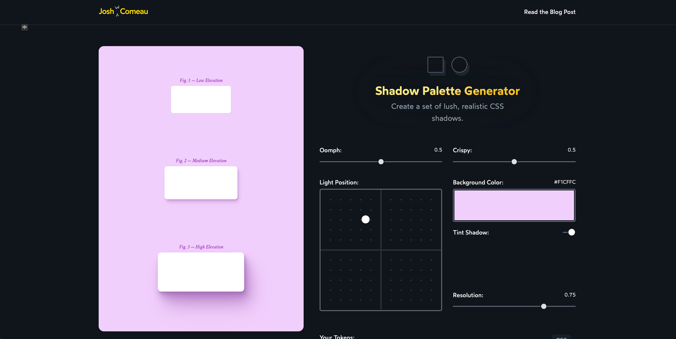
Task: Click the Shadow Palette Generator heading
Action: pyautogui.click(x=447, y=91)
